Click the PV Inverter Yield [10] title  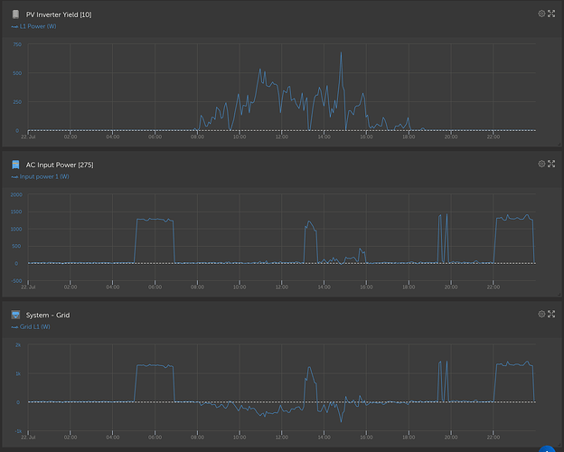tap(59, 14)
